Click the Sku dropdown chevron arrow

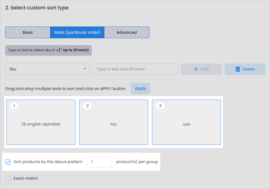click(x=85, y=69)
